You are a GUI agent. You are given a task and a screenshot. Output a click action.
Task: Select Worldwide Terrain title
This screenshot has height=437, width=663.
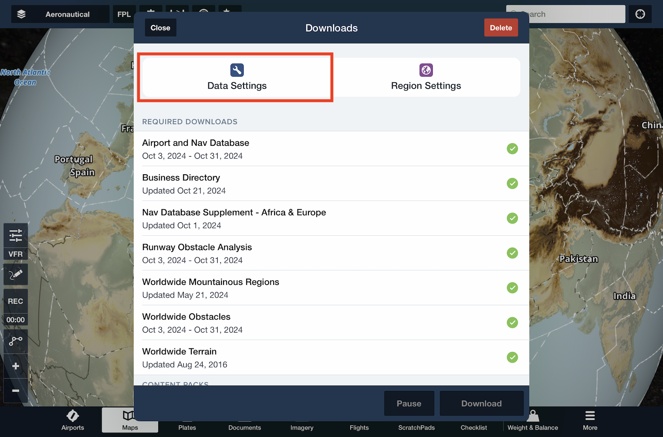(179, 351)
